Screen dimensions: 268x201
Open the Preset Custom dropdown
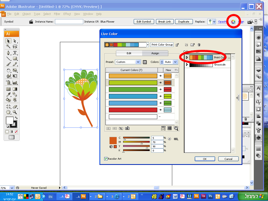coord(138,62)
